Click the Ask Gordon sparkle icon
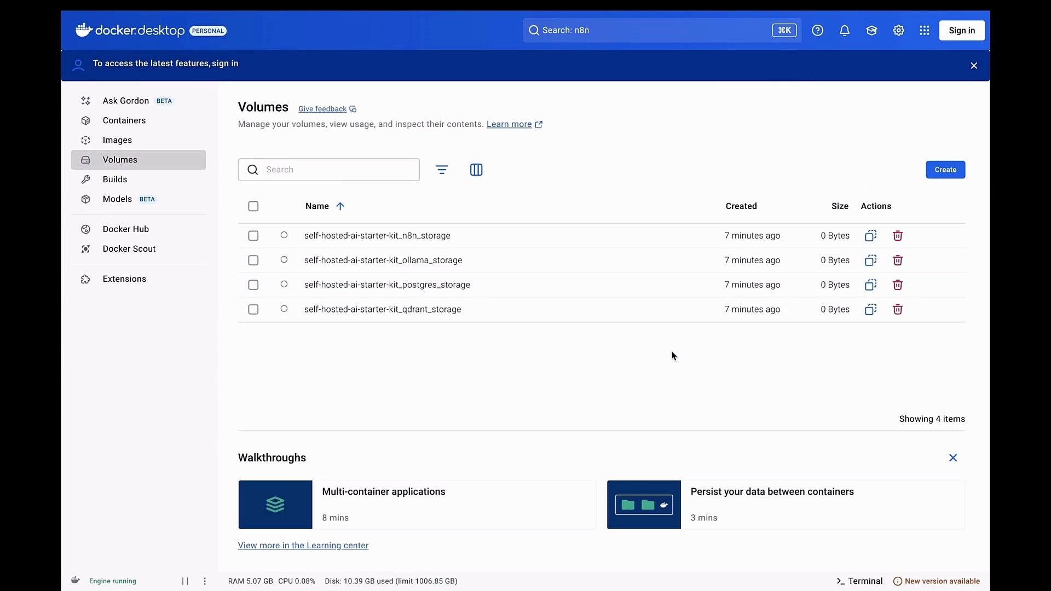Image resolution: width=1051 pixels, height=591 pixels. point(85,101)
